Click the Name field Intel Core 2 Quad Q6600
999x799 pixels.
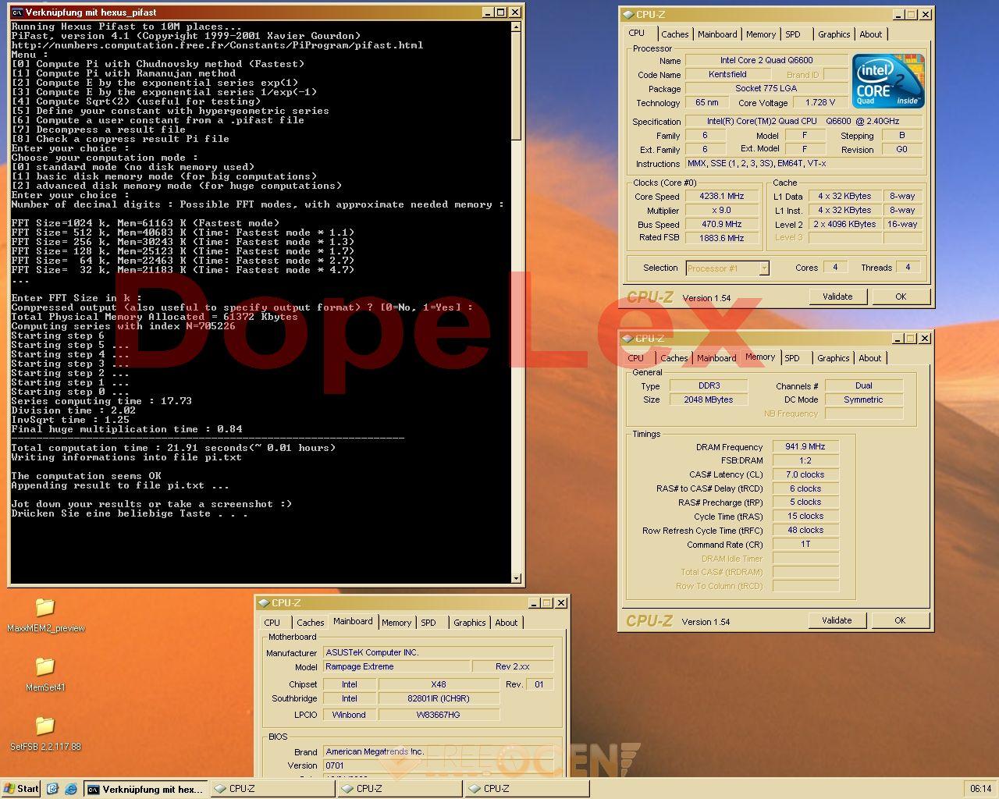pos(766,60)
